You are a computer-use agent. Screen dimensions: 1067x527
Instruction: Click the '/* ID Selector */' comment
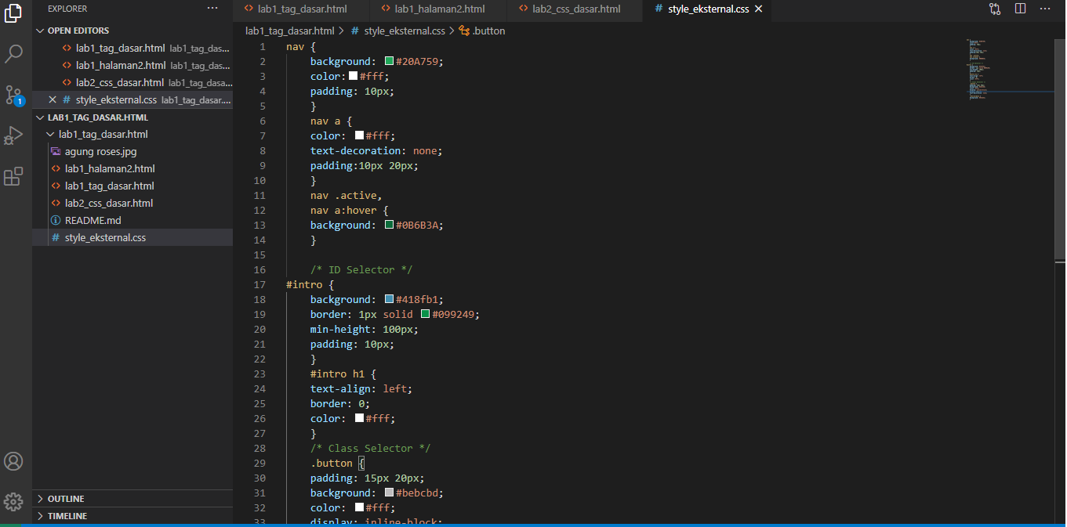point(361,269)
